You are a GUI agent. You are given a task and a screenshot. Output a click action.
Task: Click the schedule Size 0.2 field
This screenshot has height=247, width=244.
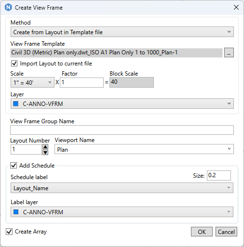click(x=219, y=175)
